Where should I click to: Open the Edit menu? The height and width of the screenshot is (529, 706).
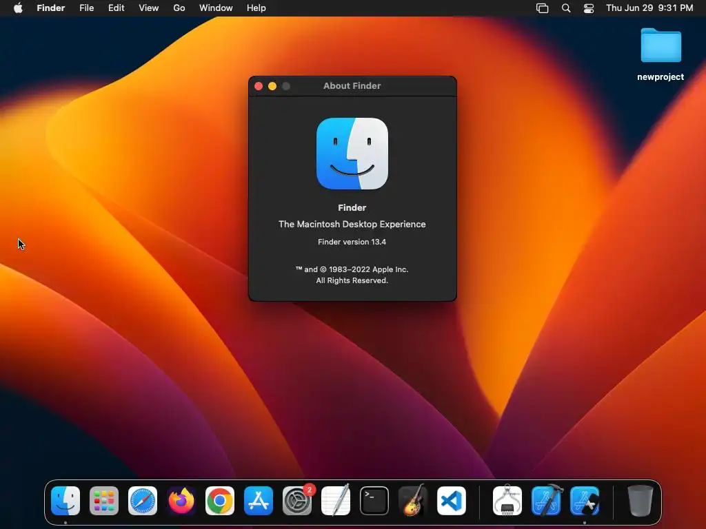point(116,8)
